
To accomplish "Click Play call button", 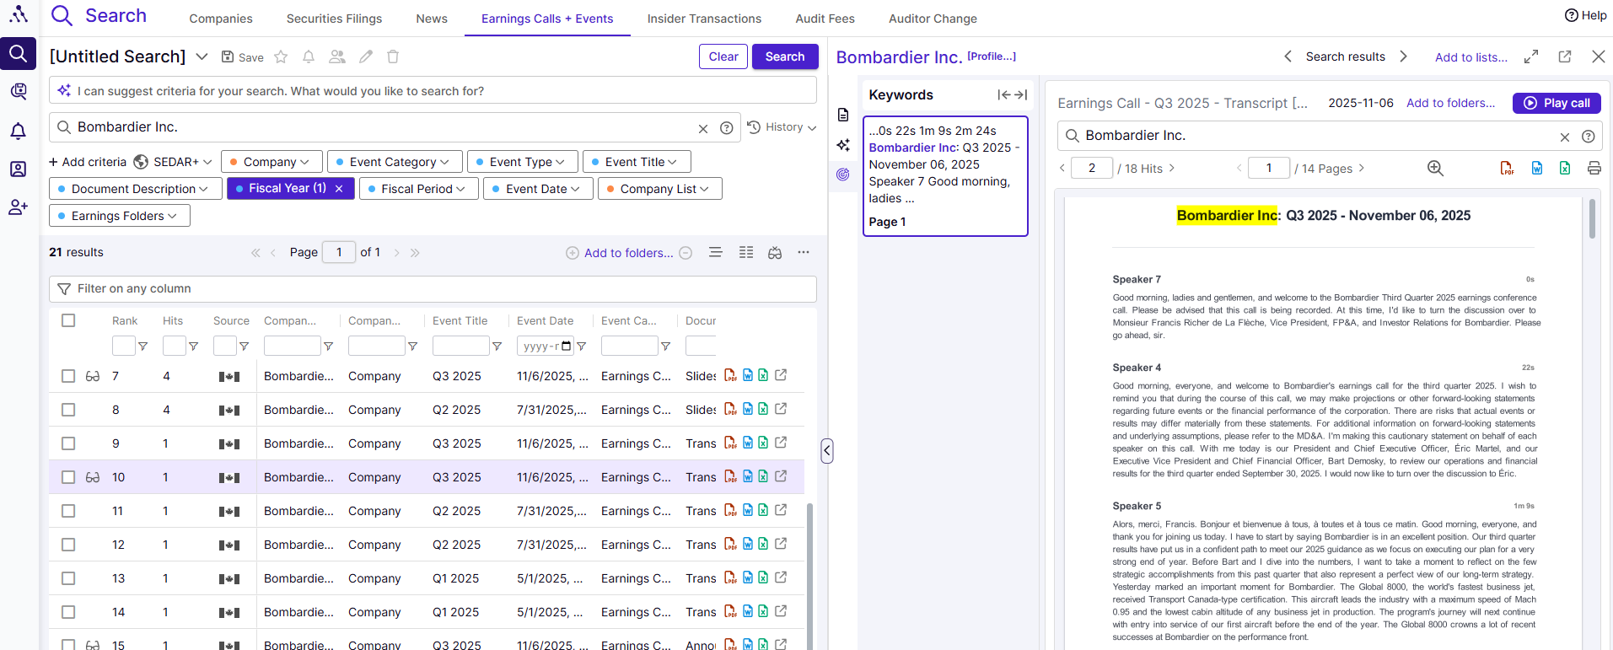I will (x=1557, y=103).
